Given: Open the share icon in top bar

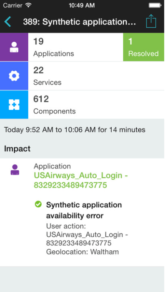Looking at the screenshot, I should (151, 21).
